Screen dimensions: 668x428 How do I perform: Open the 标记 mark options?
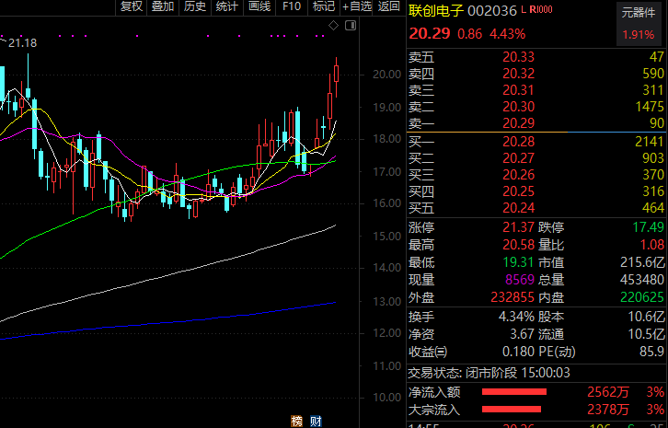323,6
